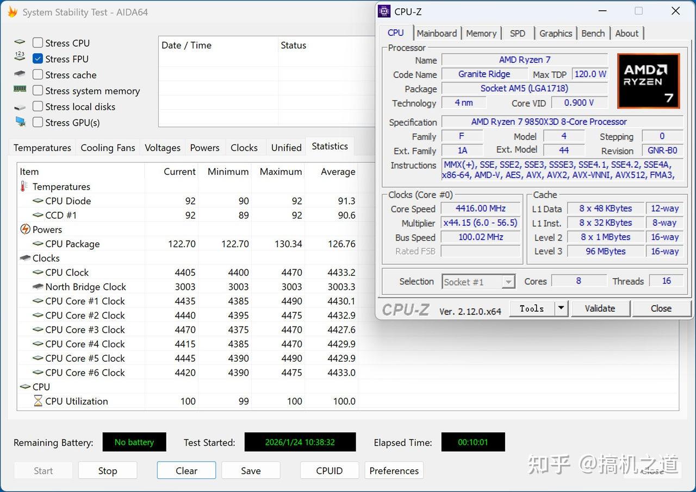Image resolution: width=696 pixels, height=492 pixels.
Task: Open the Memory tab in CPU-Z
Action: pos(481,33)
